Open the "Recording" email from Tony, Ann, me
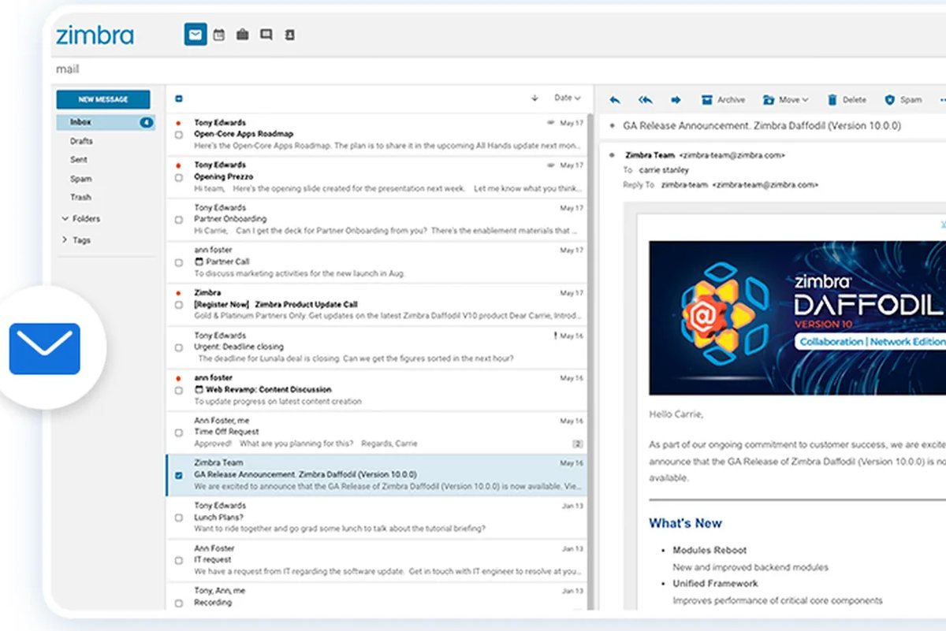Viewport: 946px width, 631px height. [x=377, y=597]
